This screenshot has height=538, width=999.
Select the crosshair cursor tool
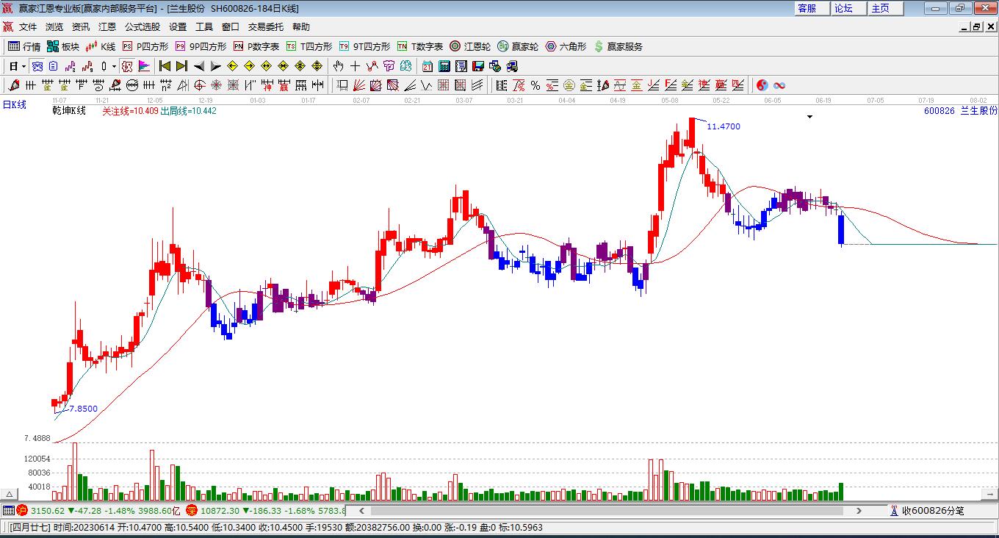pos(355,66)
